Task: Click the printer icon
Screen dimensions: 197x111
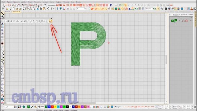Action: click(30, 9)
